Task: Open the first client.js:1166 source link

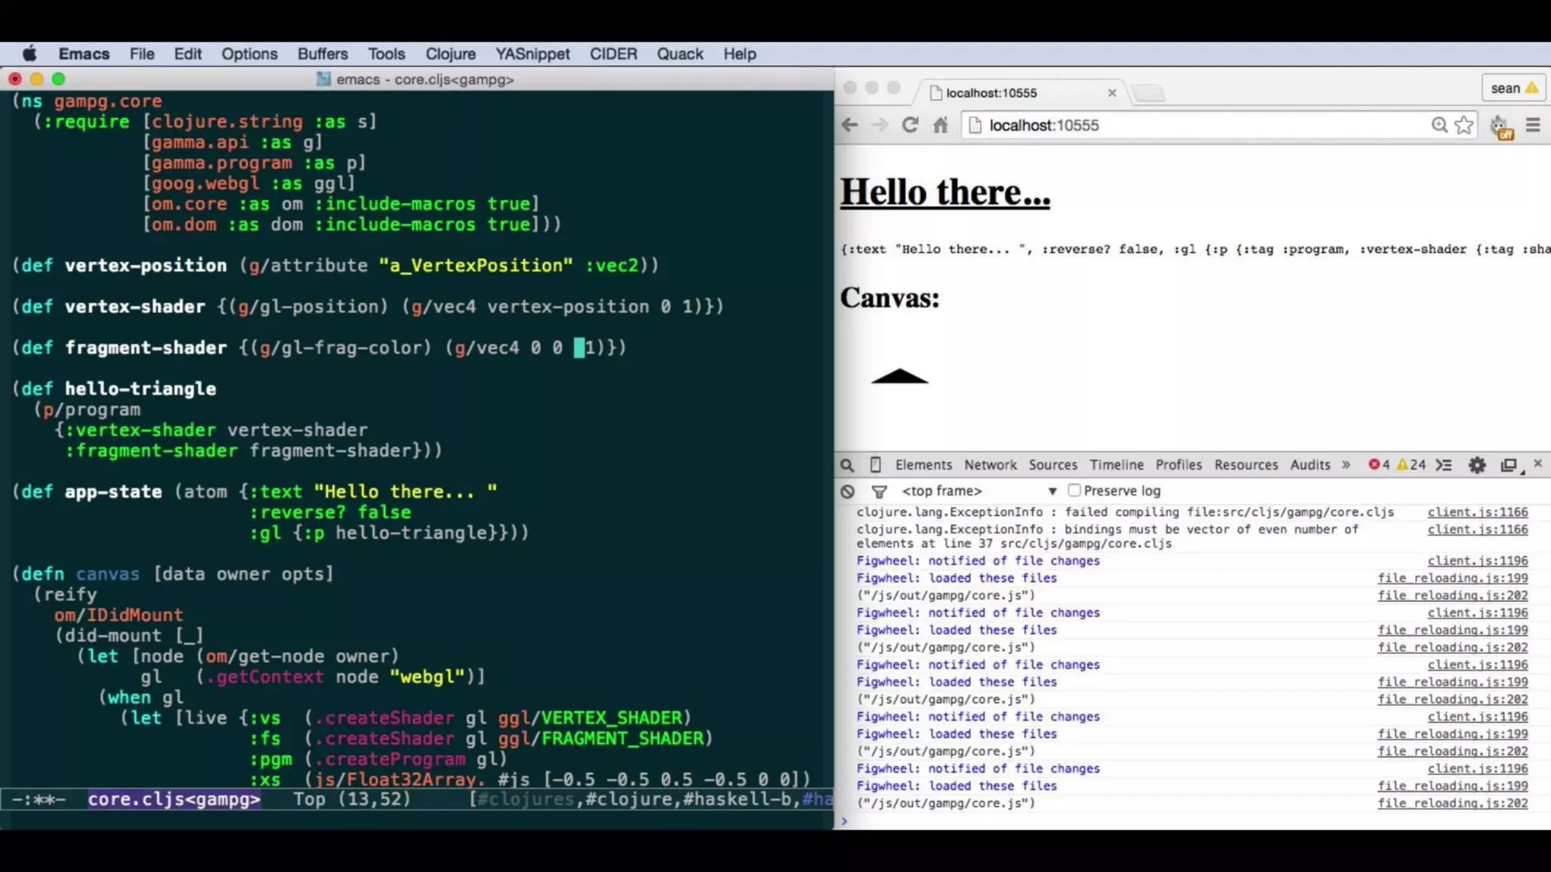Action: coord(1477,512)
